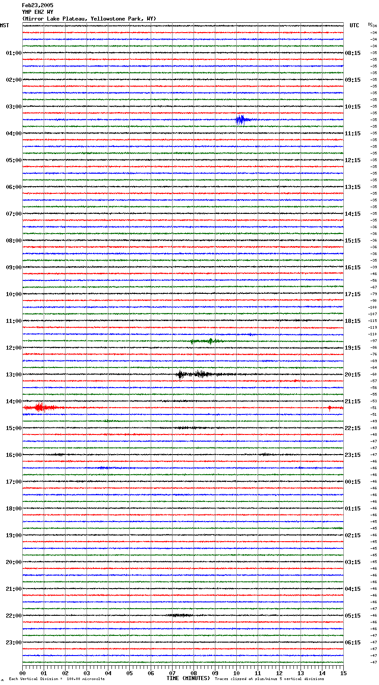Screen dimensions: 379x685
Task: Click the DC offset value -67
Action: click(374, 288)
